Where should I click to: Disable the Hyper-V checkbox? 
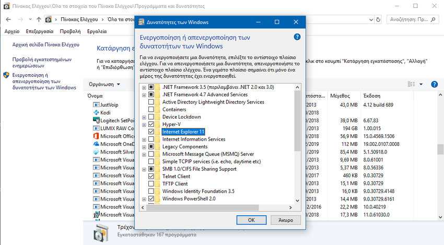pos(151,124)
